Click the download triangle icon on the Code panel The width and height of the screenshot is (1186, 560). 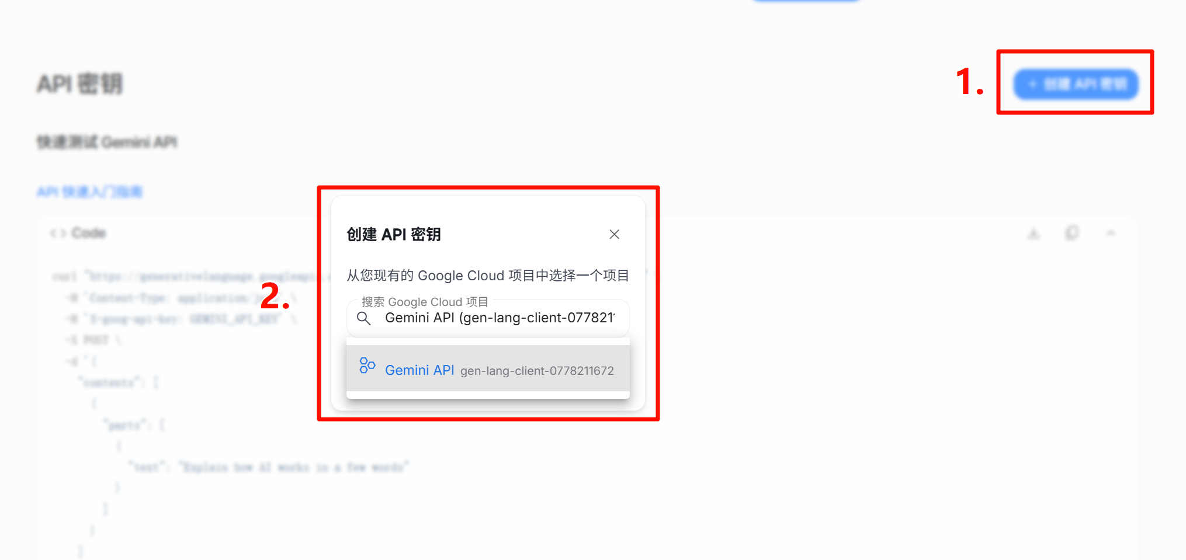tap(1034, 232)
